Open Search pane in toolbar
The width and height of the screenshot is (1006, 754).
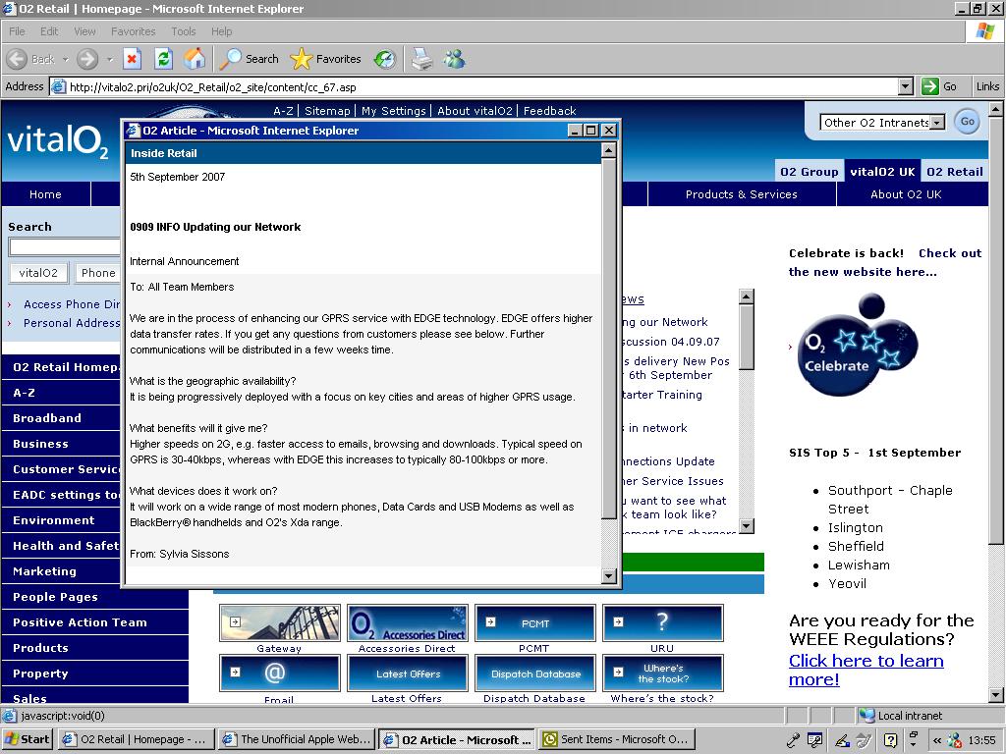coord(249,59)
